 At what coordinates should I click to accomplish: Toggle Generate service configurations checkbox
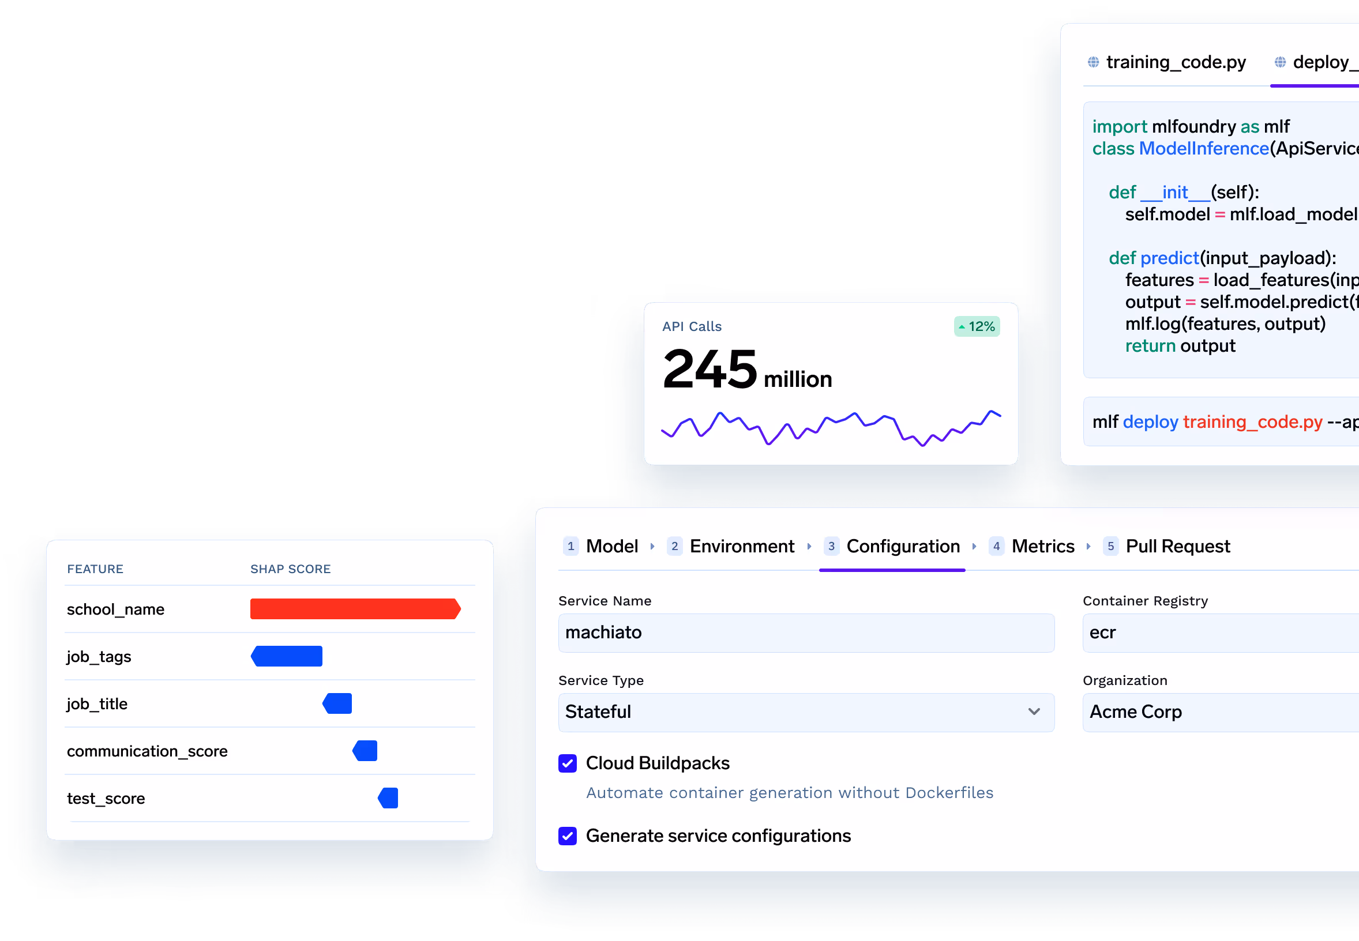(x=568, y=836)
